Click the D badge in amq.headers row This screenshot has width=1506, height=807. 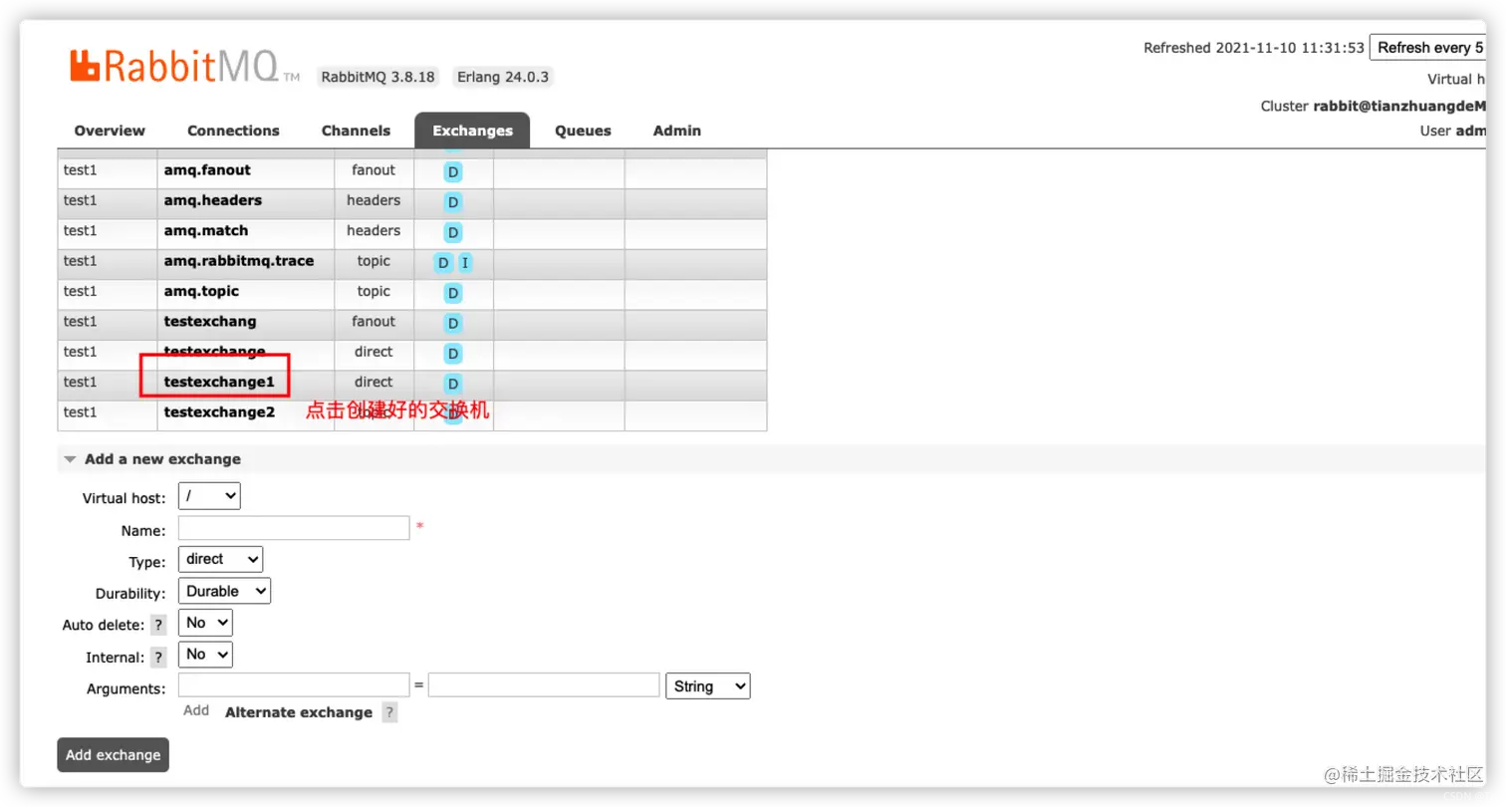tap(453, 202)
